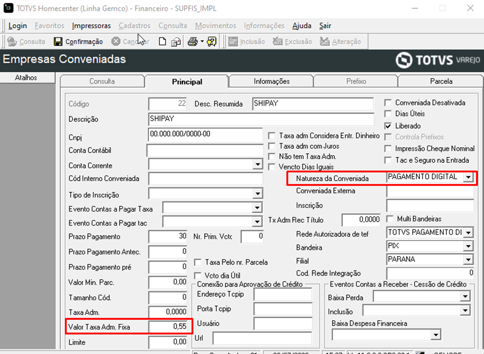This screenshot has height=354, width=484.
Task: Check Taxa Pelo nr. Parcela box
Action: click(x=197, y=262)
